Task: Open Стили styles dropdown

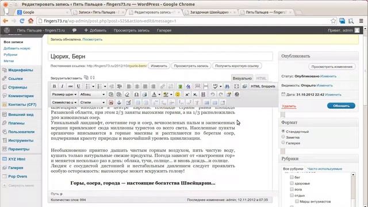Action: coord(92,102)
